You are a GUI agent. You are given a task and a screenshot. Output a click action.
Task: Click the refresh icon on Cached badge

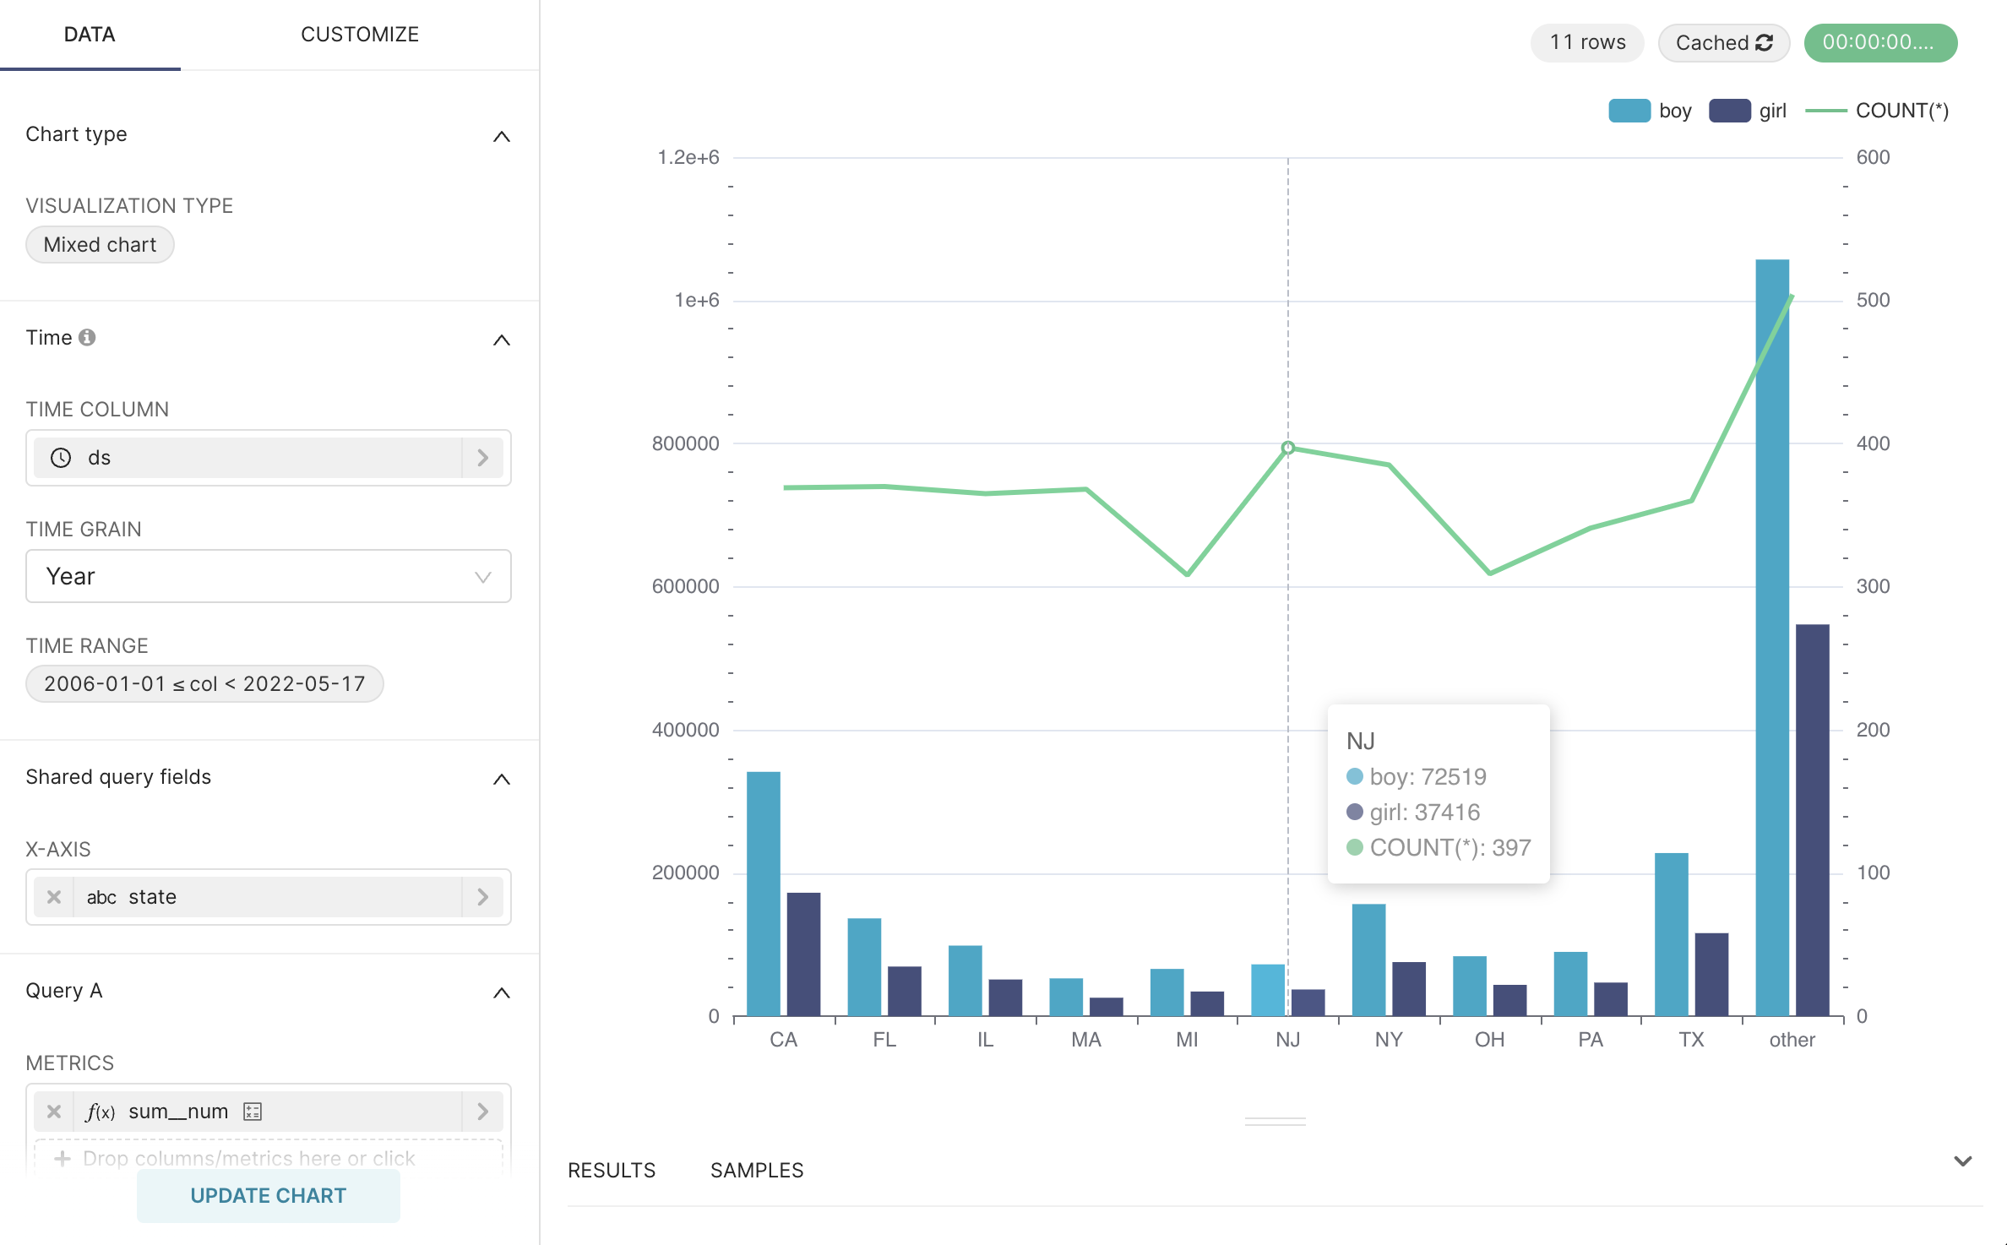click(1765, 43)
